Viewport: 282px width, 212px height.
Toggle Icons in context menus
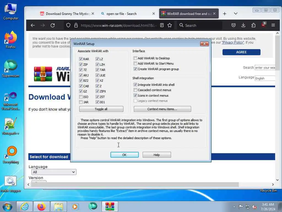[135, 95]
